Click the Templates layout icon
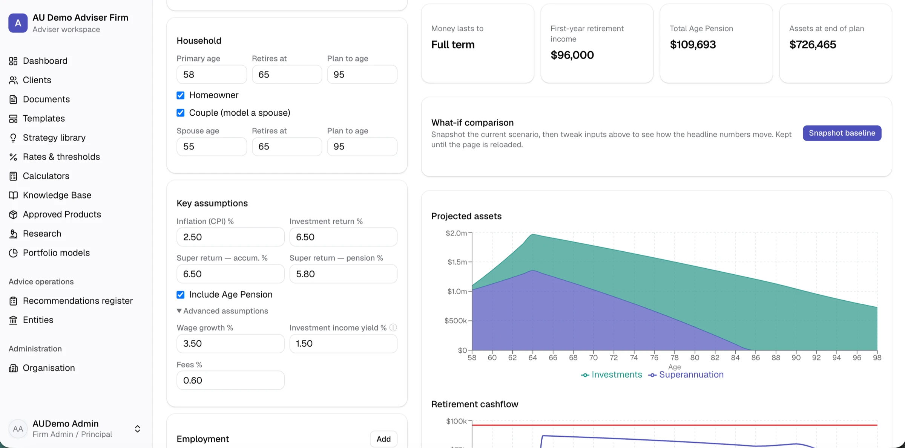The width and height of the screenshot is (905, 448). click(13, 119)
